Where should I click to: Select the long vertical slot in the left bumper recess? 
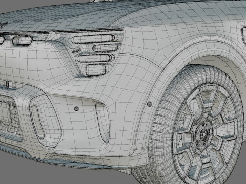click(38, 122)
